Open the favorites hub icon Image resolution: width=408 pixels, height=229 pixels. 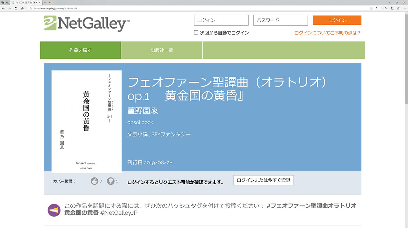tap(386, 8)
